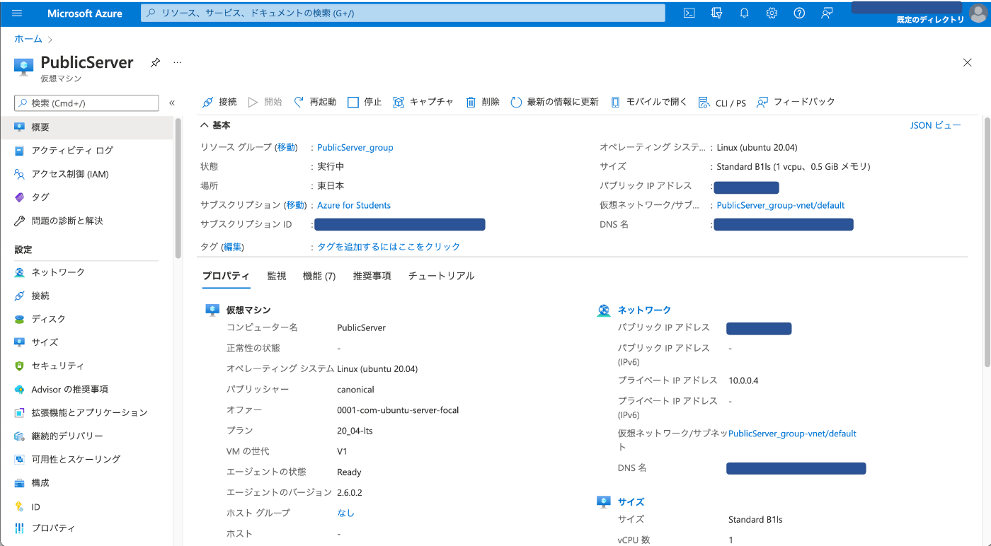Select the プロパティ tab
Screen dimensions: 991x546
click(226, 276)
